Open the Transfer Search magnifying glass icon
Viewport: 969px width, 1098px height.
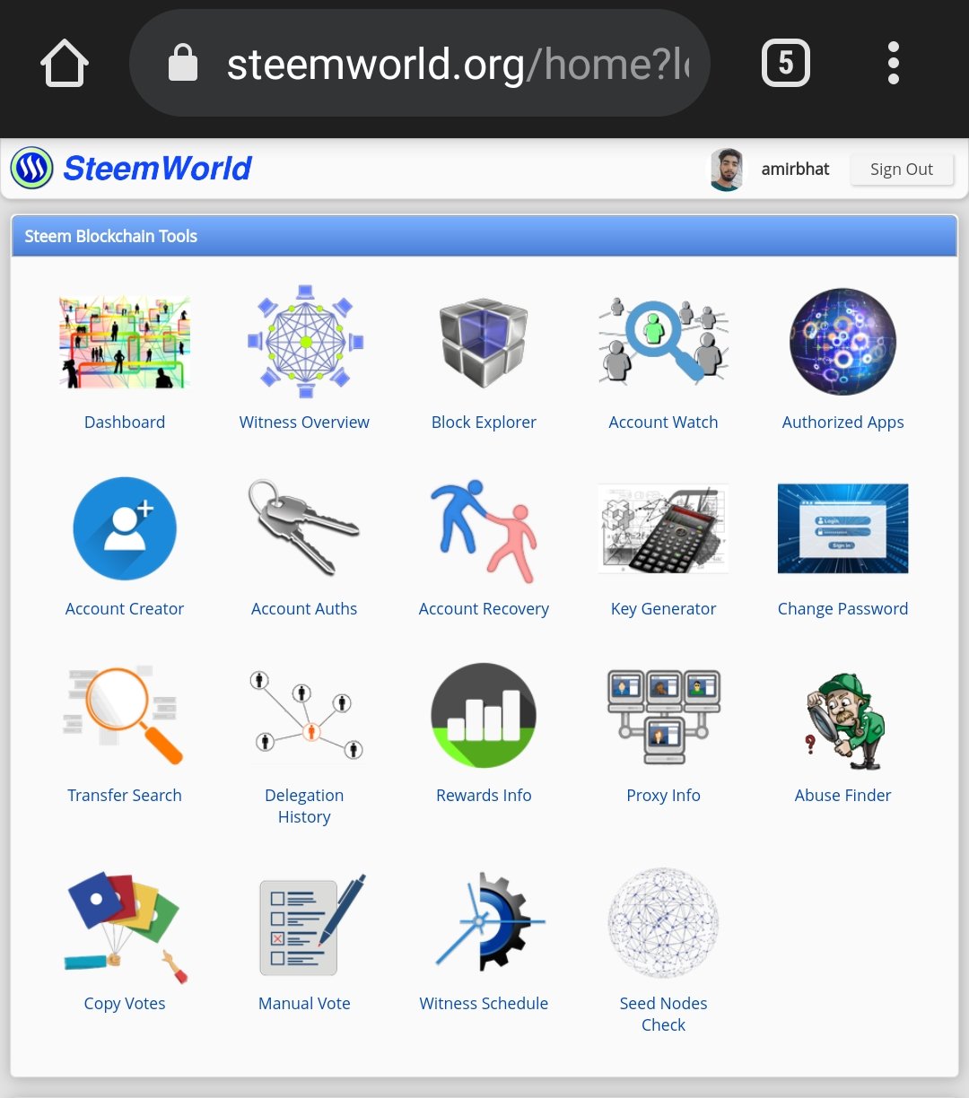[x=125, y=715]
